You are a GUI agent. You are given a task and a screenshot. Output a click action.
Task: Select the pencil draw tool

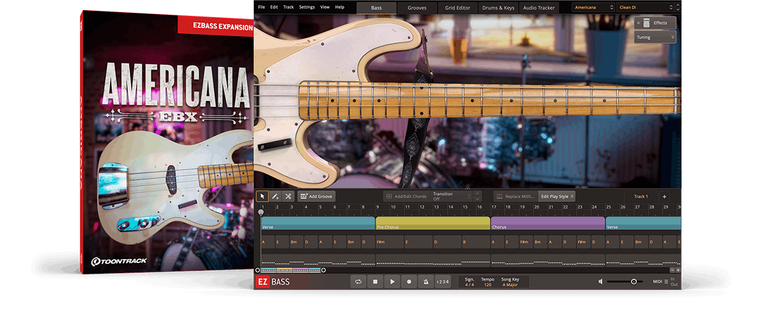[275, 196]
